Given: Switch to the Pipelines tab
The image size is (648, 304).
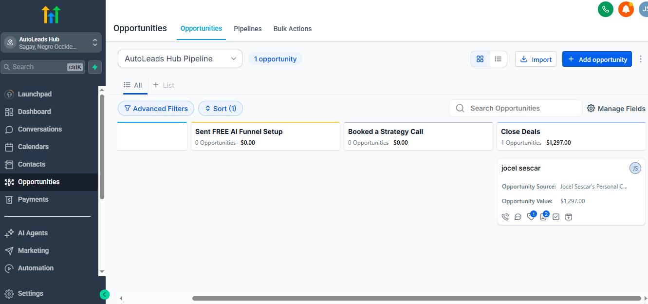Looking at the screenshot, I should pos(247,29).
